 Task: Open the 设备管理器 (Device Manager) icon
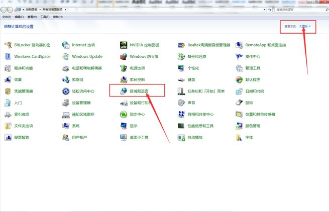66,103
